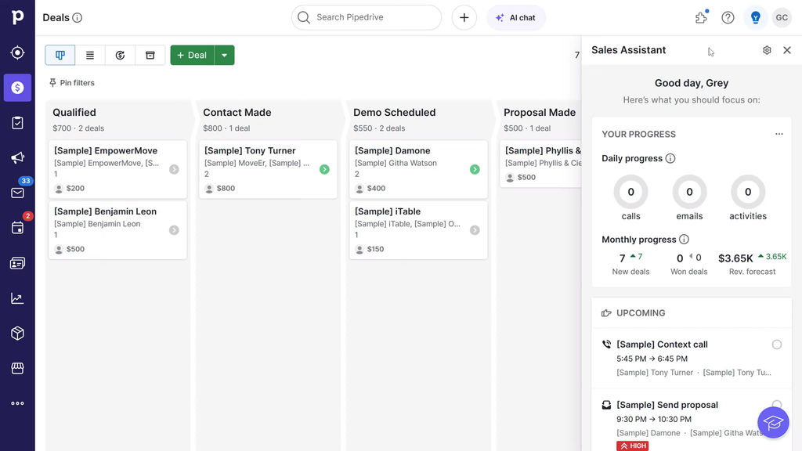
Task: Open Your Progress three-dot options menu
Action: [779, 134]
